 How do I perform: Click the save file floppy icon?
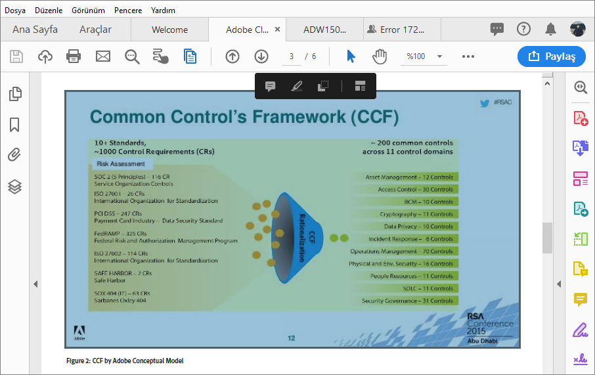pyautogui.click(x=16, y=56)
